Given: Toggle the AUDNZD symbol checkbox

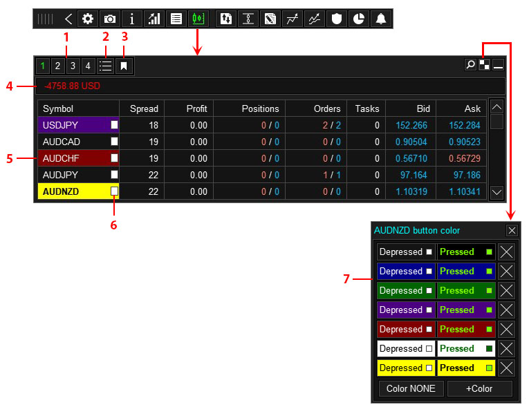Looking at the screenshot, I should coord(115,191).
